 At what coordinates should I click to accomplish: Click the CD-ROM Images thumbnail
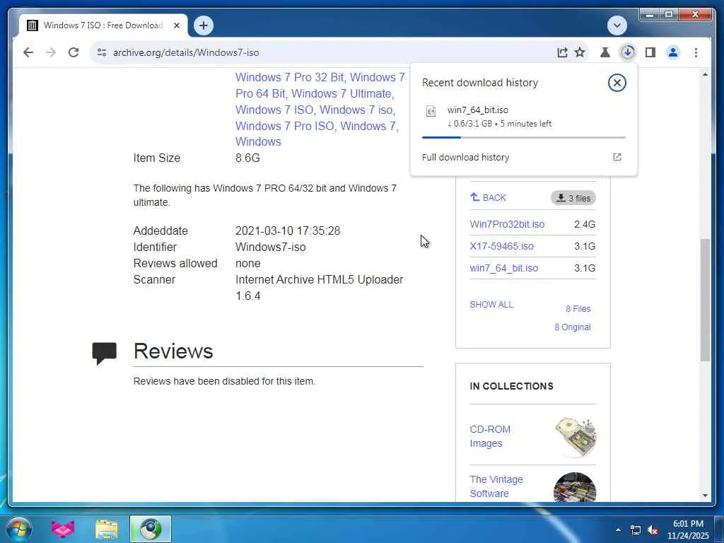[576, 436]
